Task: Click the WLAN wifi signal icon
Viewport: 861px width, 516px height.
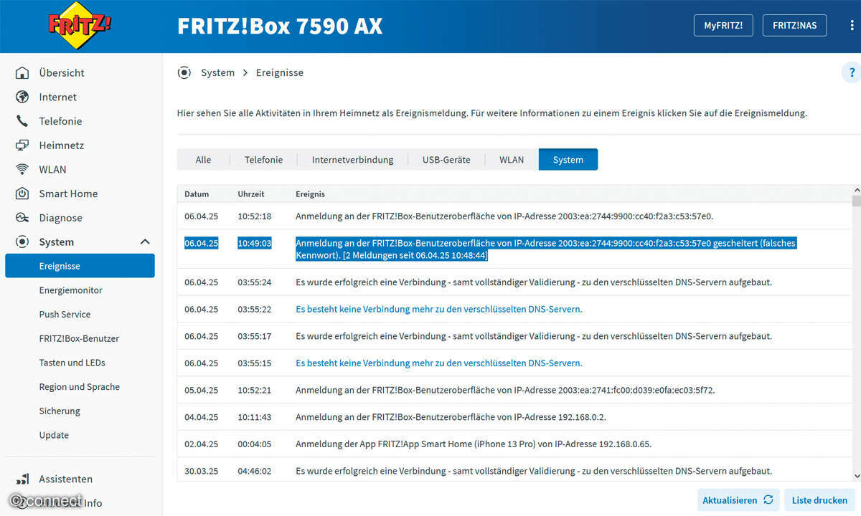Action: [x=22, y=169]
